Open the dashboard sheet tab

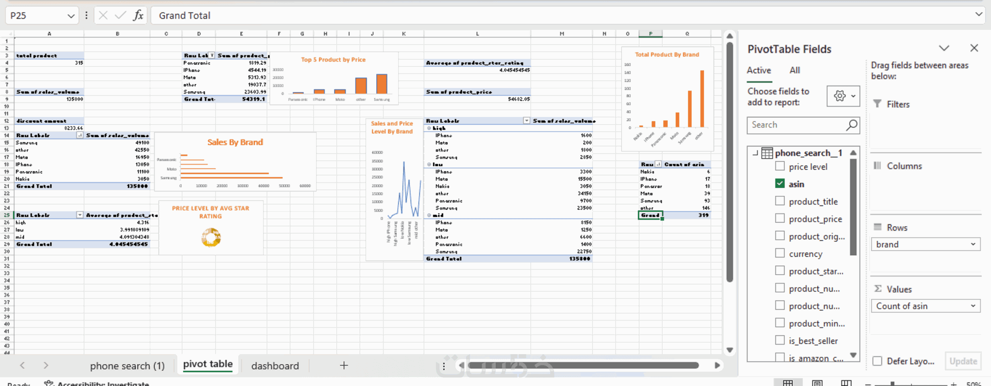[275, 366]
